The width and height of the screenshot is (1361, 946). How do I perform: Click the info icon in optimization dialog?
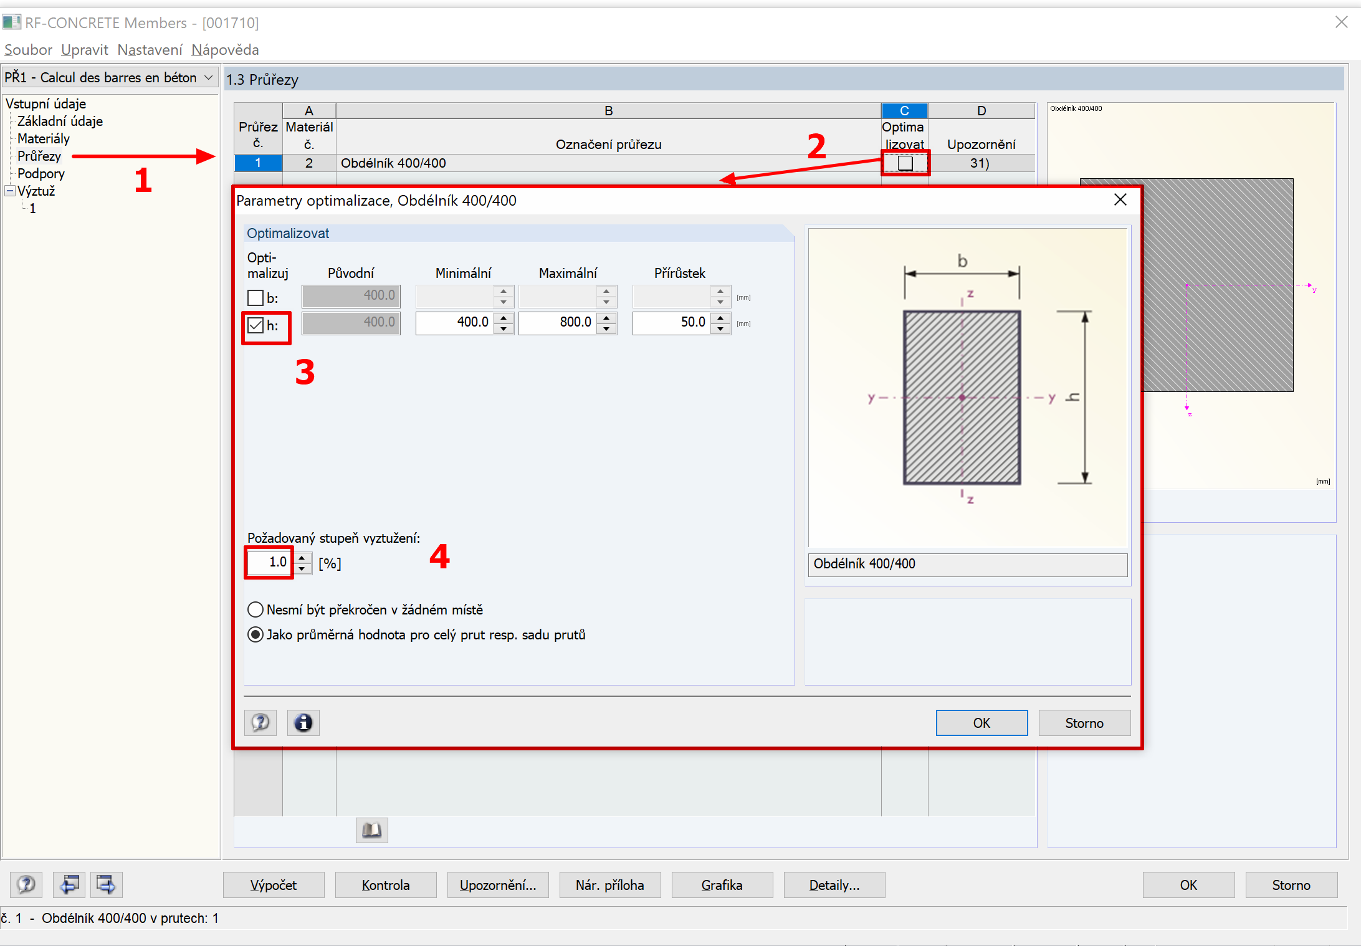(303, 722)
